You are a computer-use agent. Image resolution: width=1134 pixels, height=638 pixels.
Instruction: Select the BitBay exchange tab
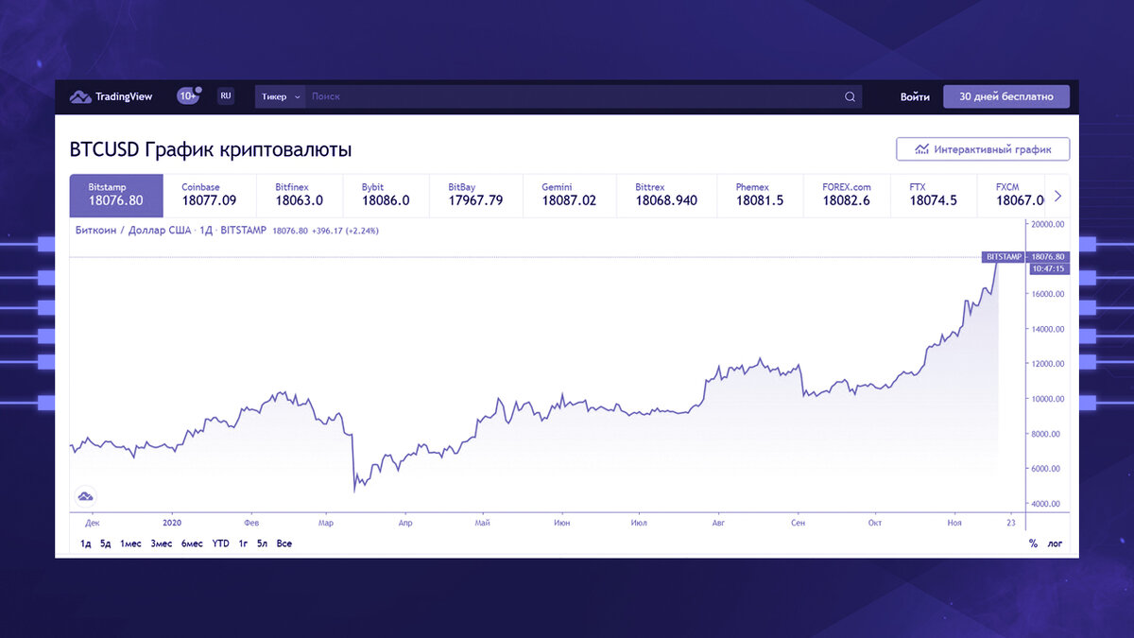point(475,195)
